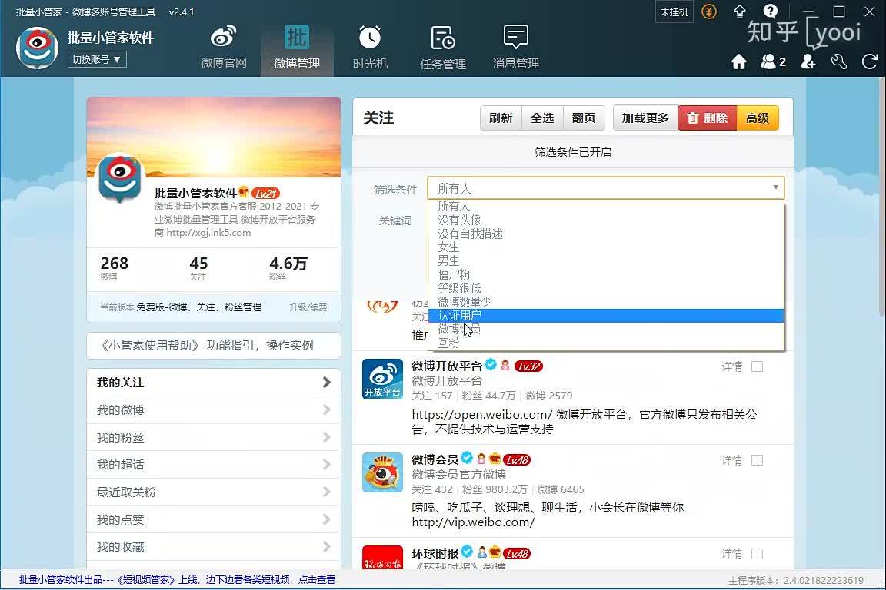The width and height of the screenshot is (886, 590).
Task: Click the add account icon
Action: [808, 62]
